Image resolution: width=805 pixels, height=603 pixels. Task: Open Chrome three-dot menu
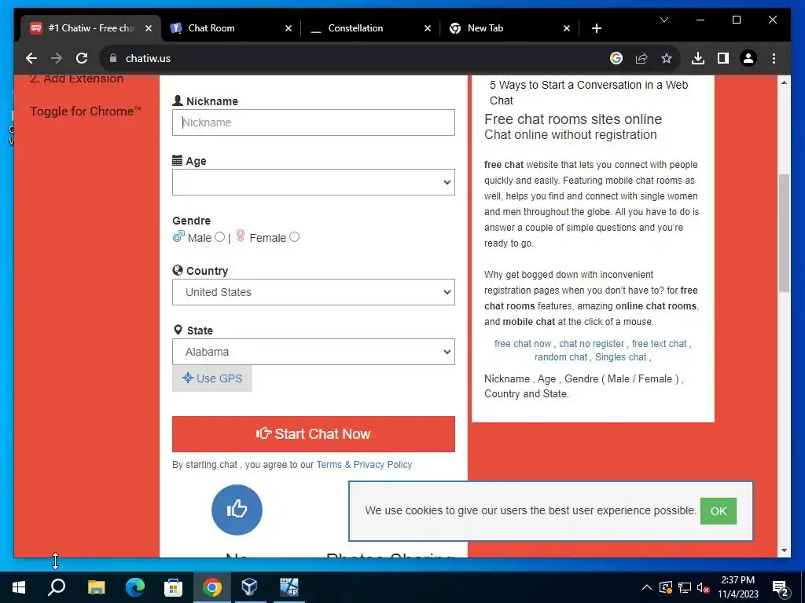coord(774,58)
